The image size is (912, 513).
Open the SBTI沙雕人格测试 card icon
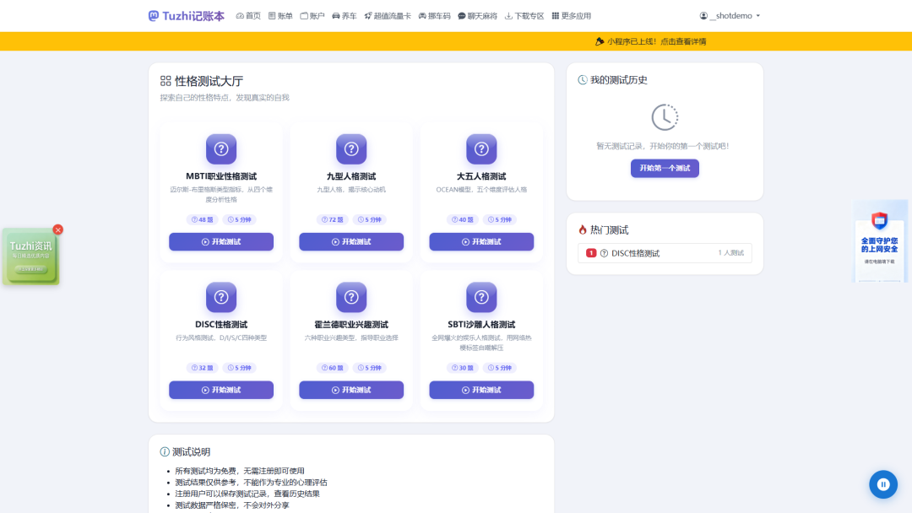(481, 297)
